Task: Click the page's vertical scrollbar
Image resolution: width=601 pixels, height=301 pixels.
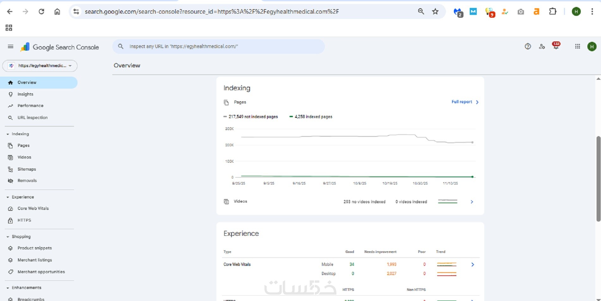Action: point(598,179)
